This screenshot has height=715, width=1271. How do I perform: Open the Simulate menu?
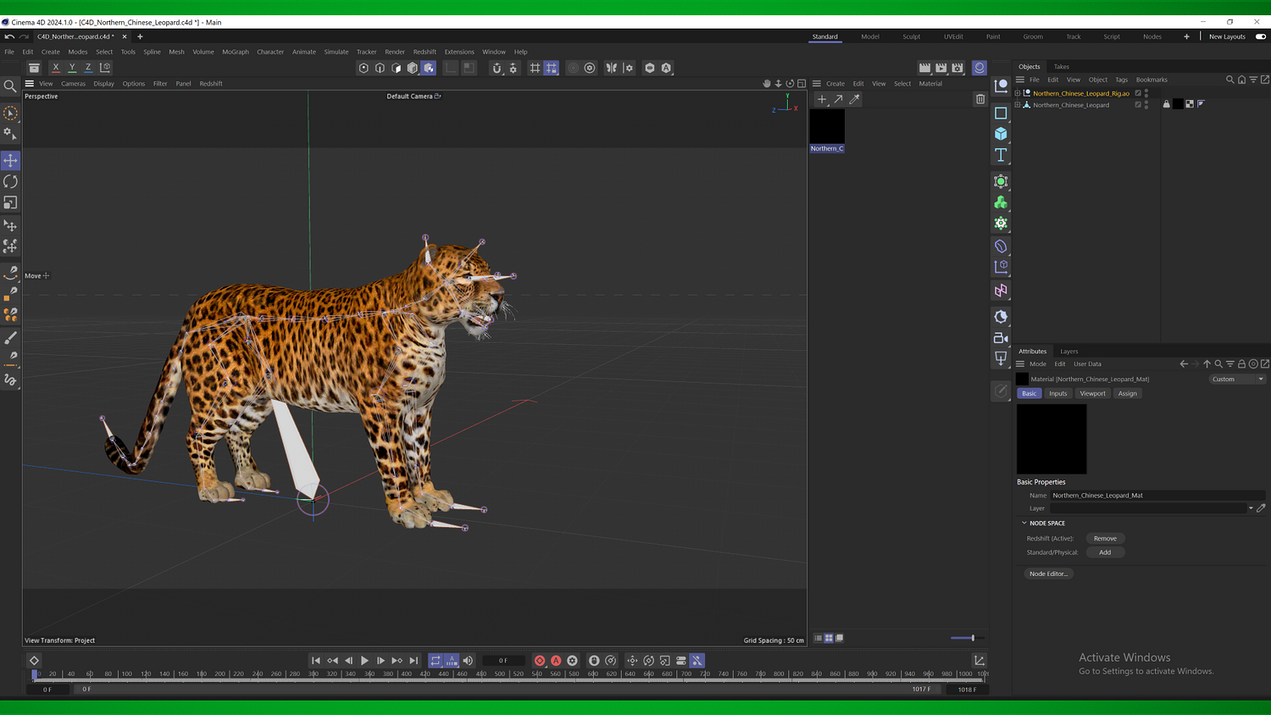point(336,52)
